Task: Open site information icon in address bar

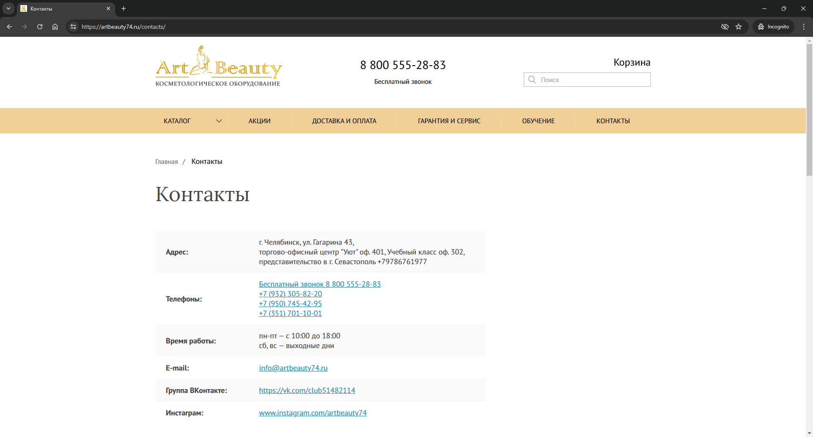Action: [x=73, y=27]
